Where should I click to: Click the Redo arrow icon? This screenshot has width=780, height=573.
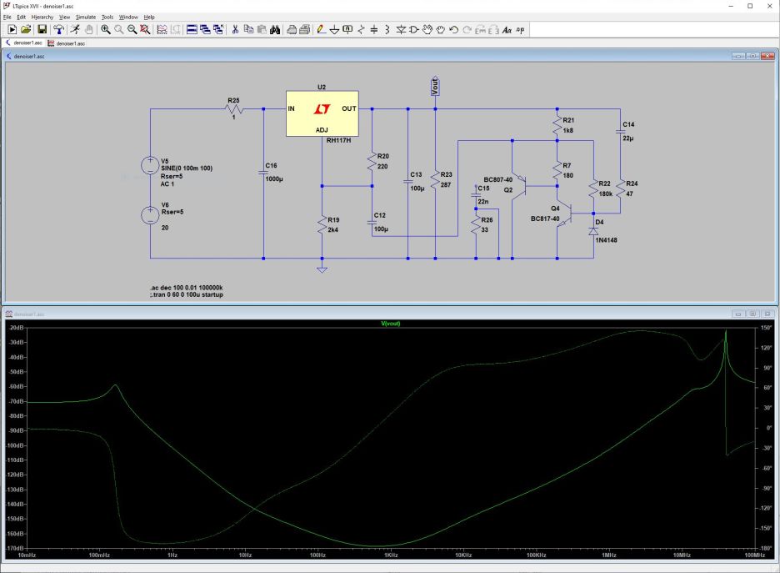(467, 30)
